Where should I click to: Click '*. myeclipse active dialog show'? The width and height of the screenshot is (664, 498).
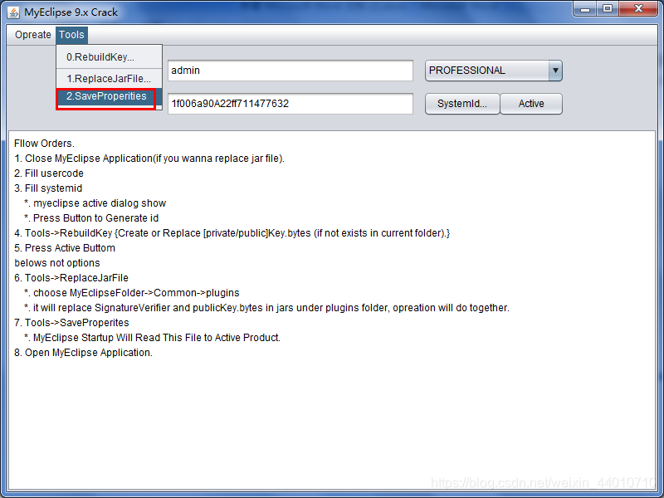pos(95,203)
